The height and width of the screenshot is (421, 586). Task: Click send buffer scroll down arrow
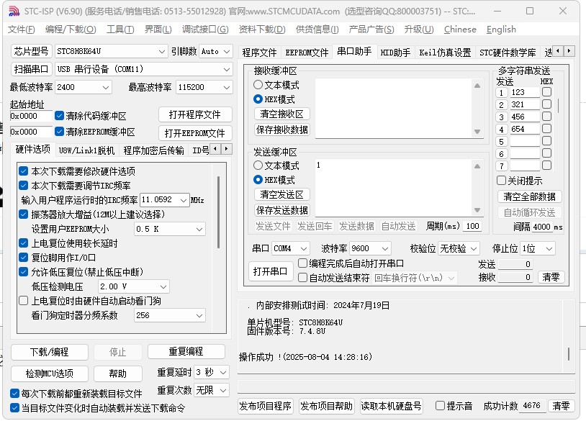[477, 210]
